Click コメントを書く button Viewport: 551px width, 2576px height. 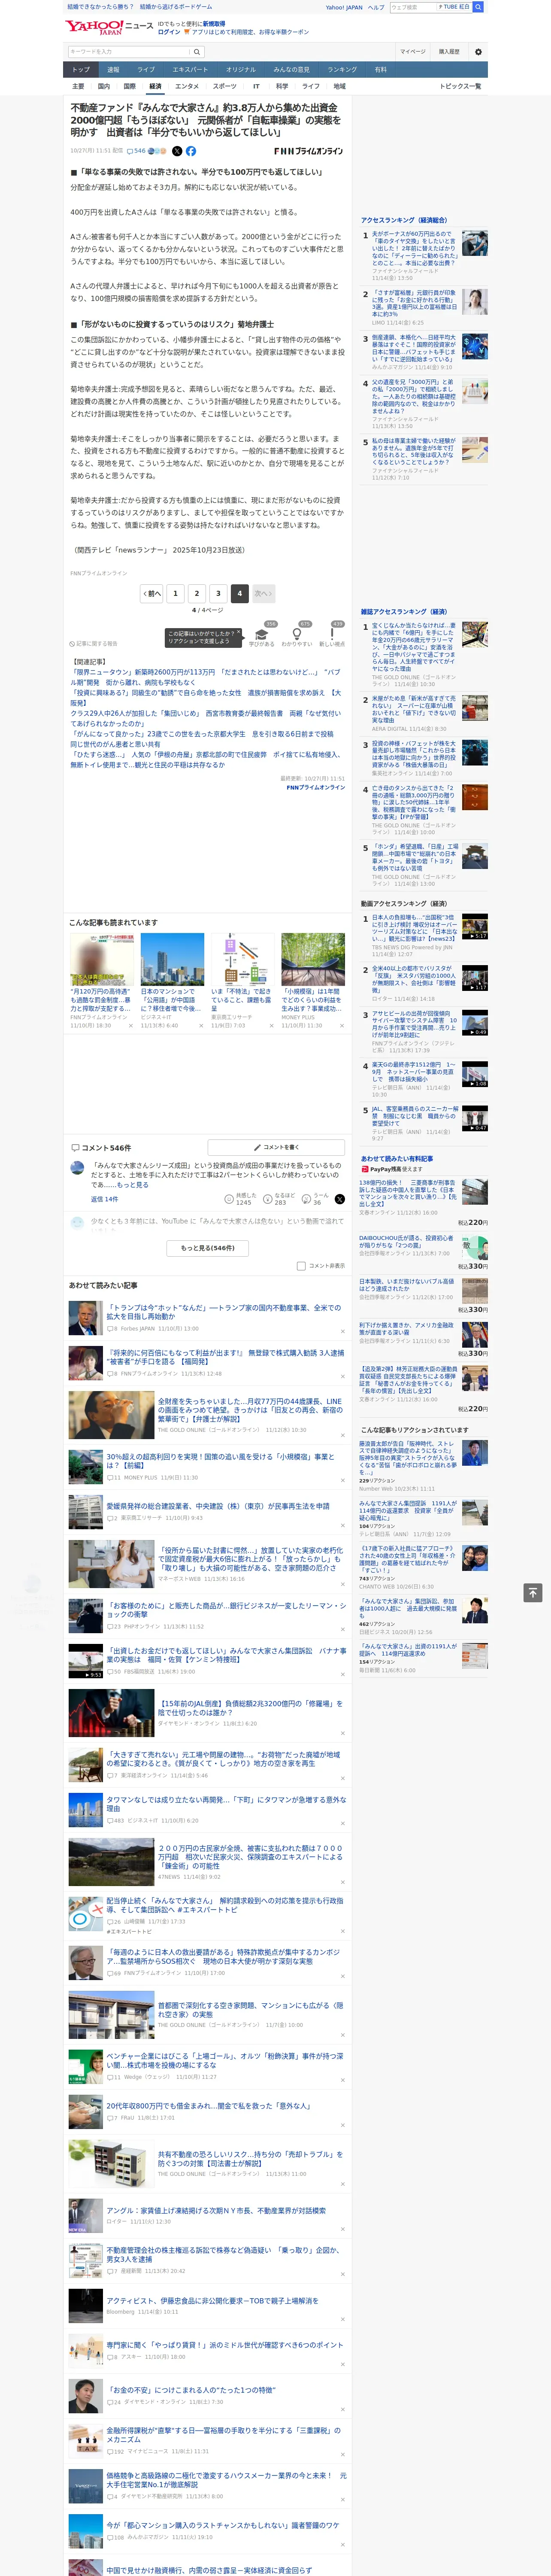pyautogui.click(x=276, y=1147)
